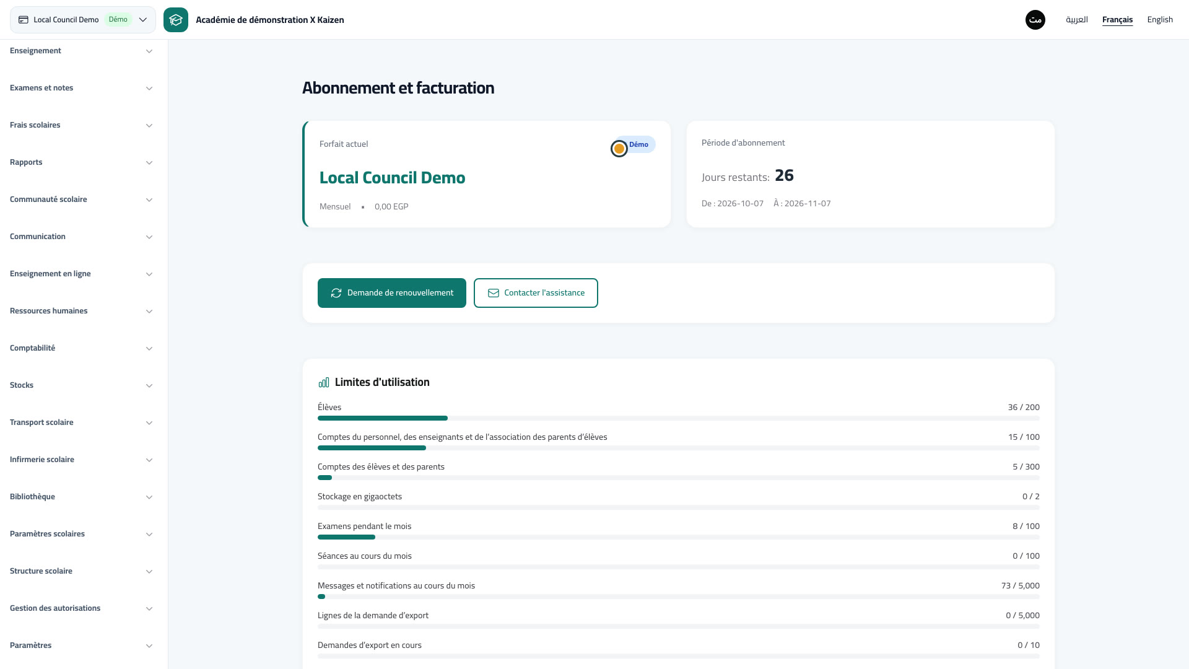Screen dimensions: 1189x669
Task: Switch language to Arabic
Action: [1077, 20]
